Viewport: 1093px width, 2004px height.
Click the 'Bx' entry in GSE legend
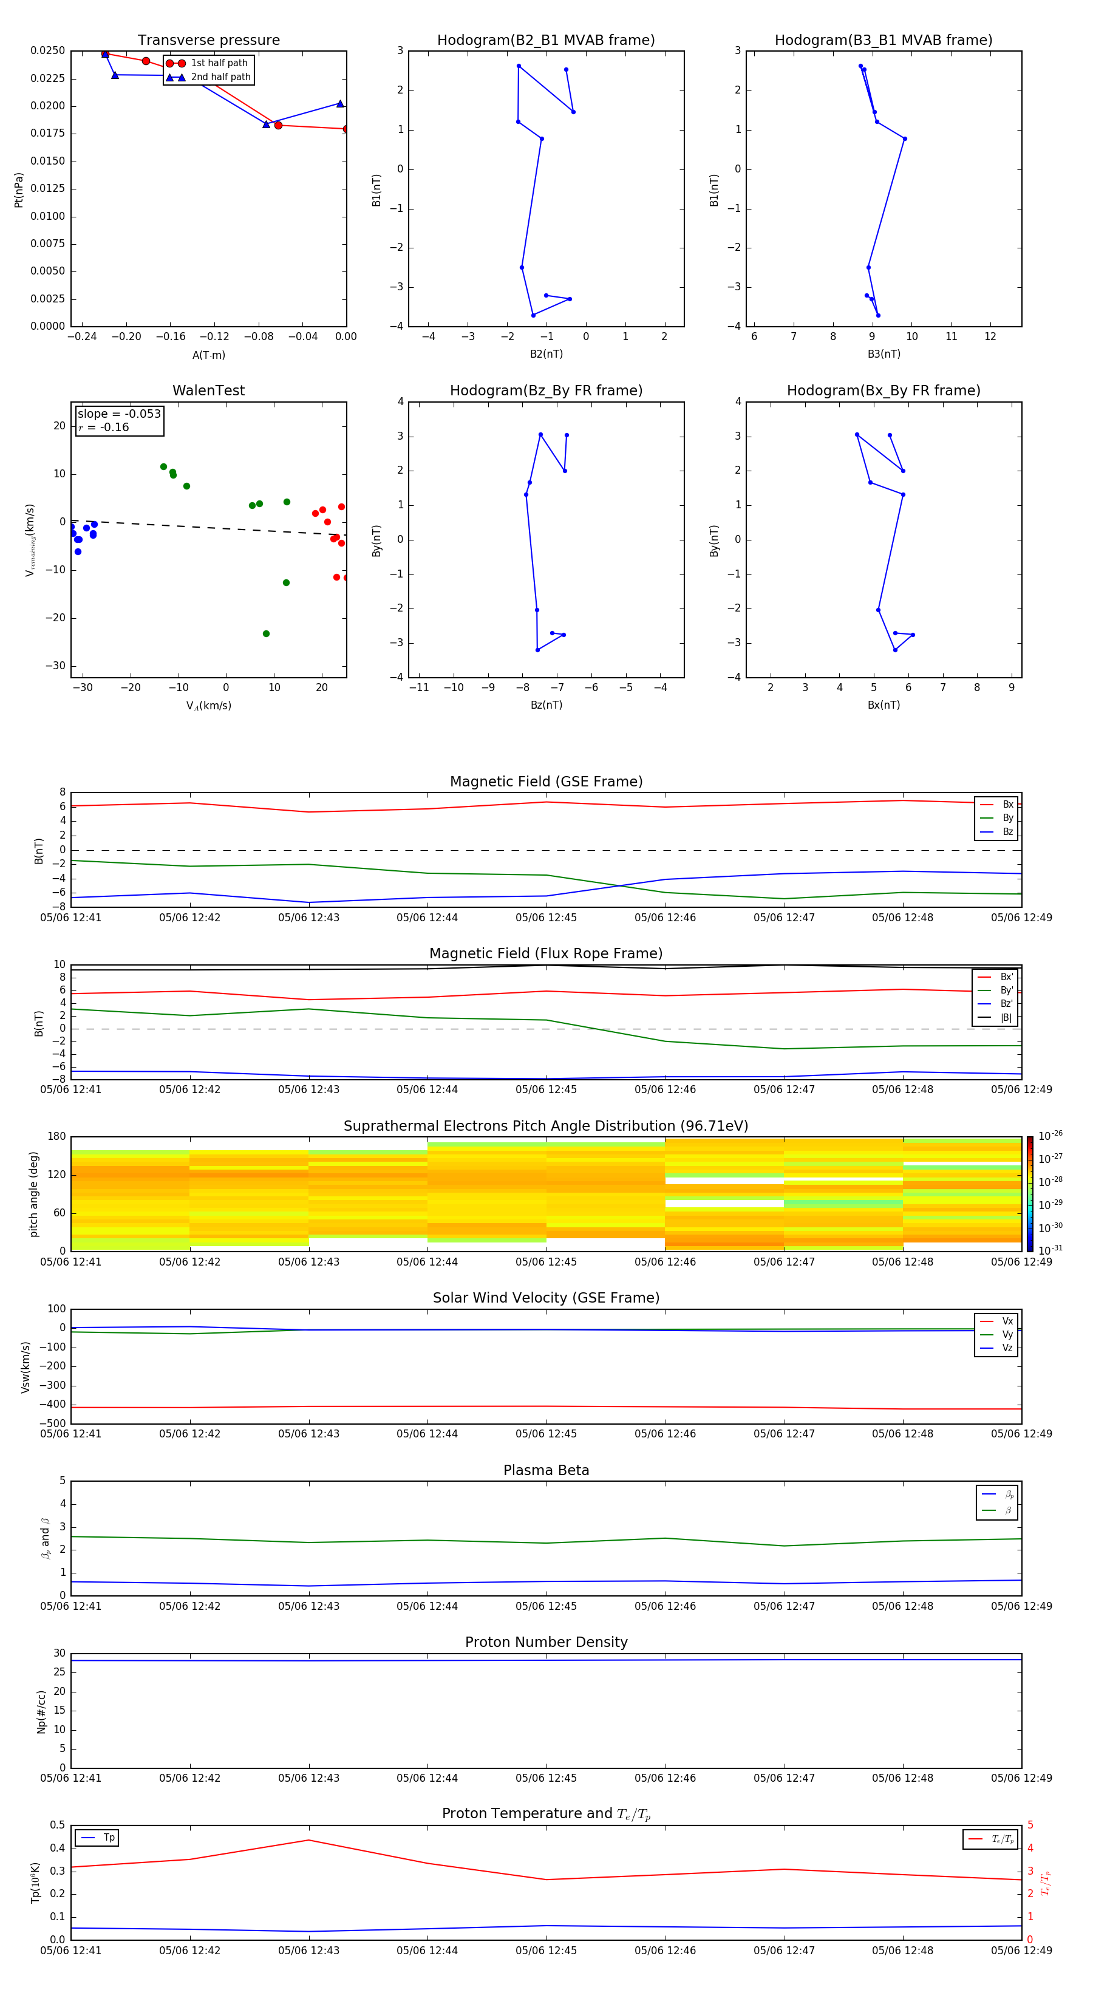point(996,805)
